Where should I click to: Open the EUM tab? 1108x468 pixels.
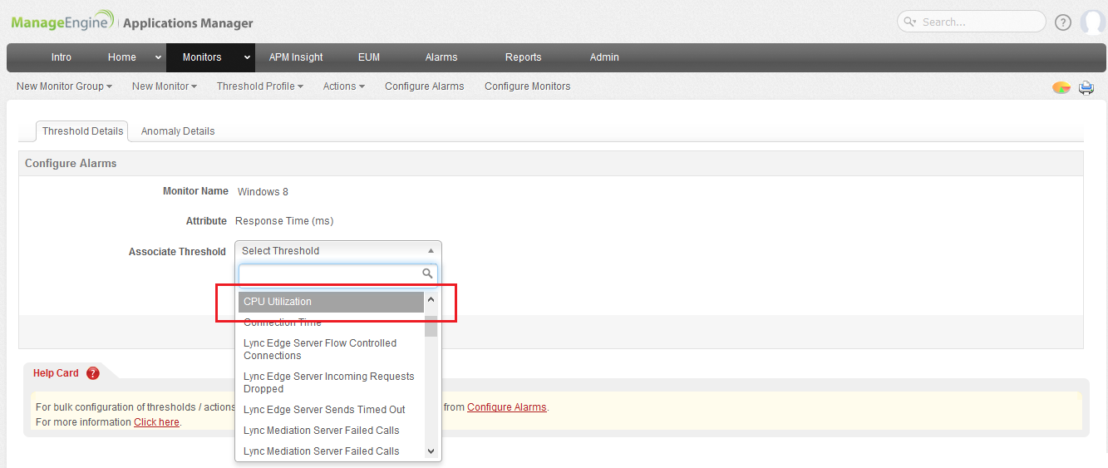(369, 57)
